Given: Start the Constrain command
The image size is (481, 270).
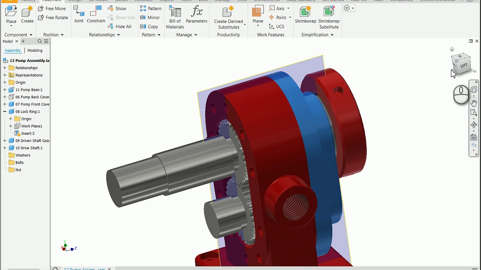Looking at the screenshot, I should tap(96, 15).
